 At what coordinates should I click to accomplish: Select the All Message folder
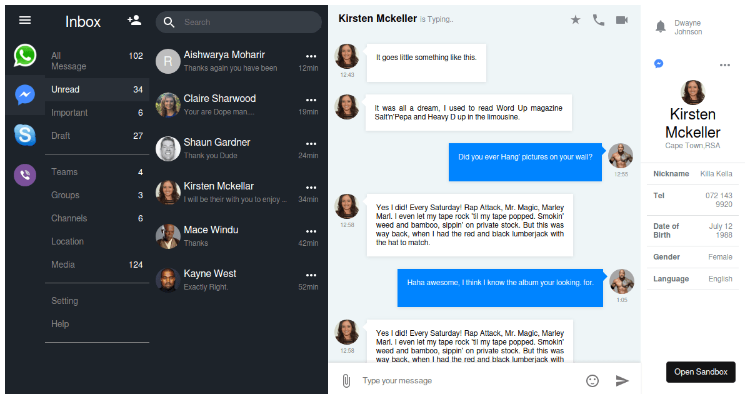97,61
